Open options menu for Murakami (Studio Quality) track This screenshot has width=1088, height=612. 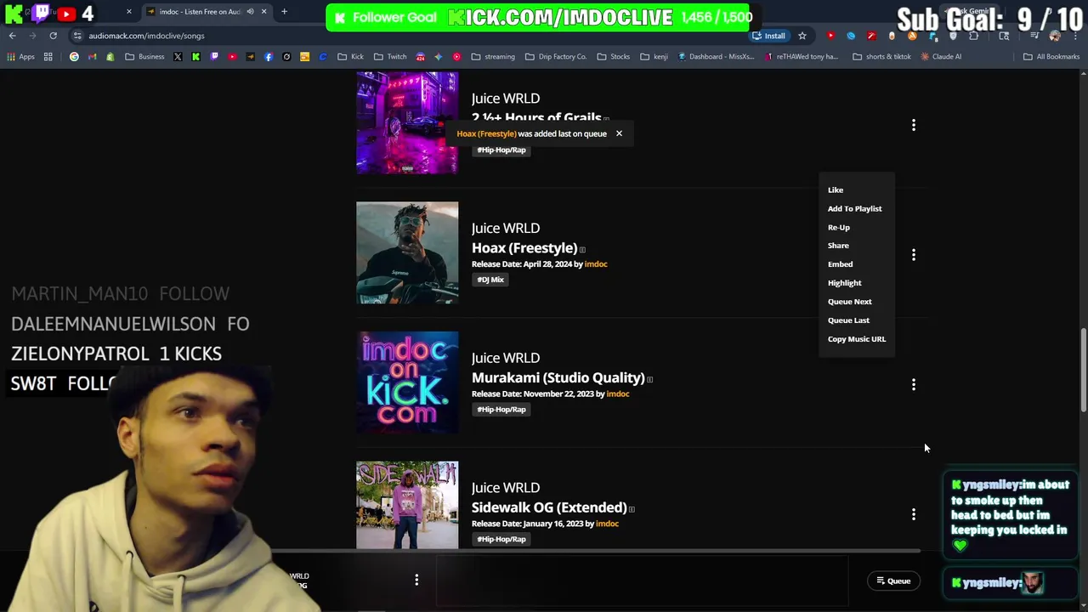coord(914,385)
